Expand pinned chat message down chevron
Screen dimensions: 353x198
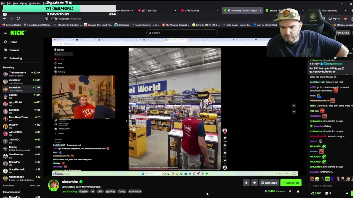(x=294, y=112)
